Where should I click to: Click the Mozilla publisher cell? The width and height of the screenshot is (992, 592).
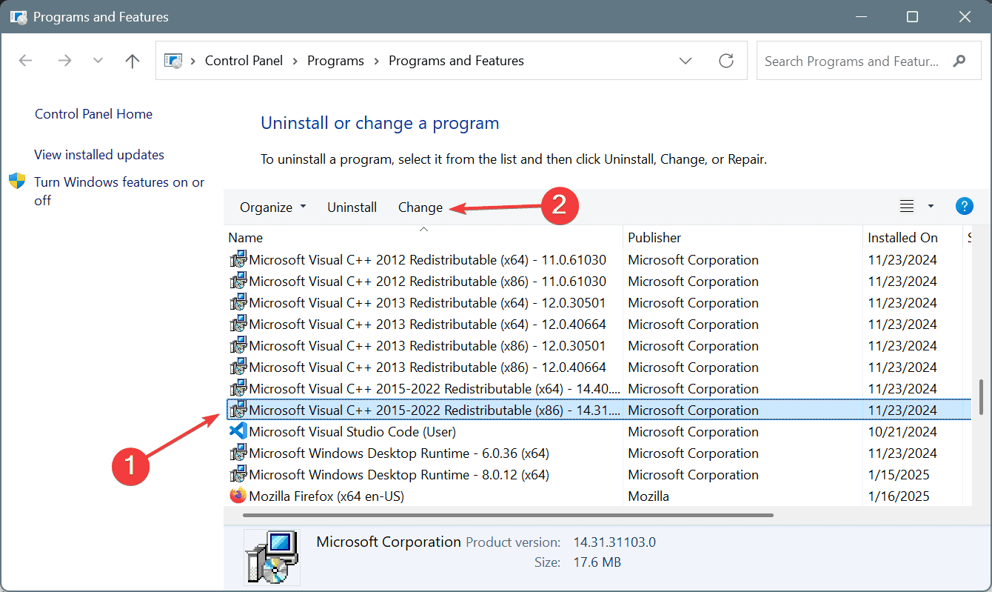pos(649,496)
